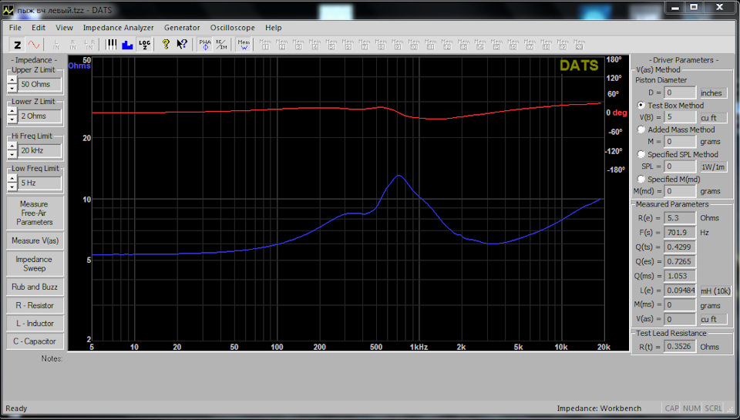Select the Specified SPL Method radio button
The image size is (740, 420).
point(641,154)
